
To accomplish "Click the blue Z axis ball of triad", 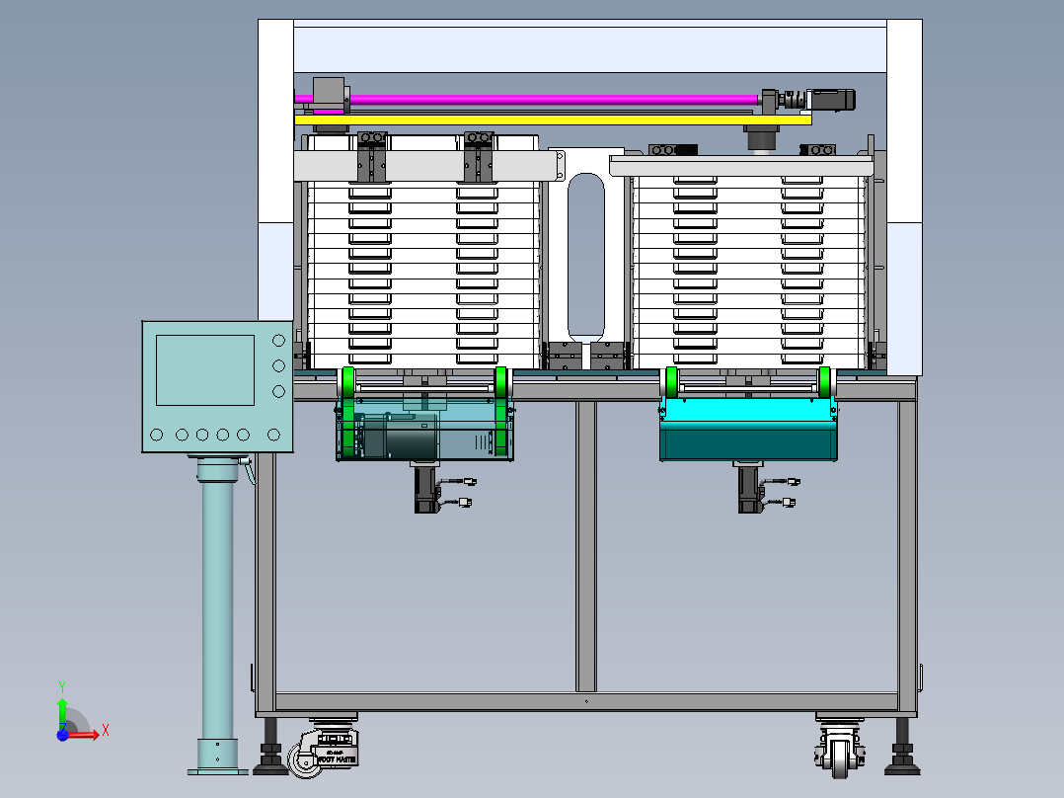I will (x=62, y=735).
